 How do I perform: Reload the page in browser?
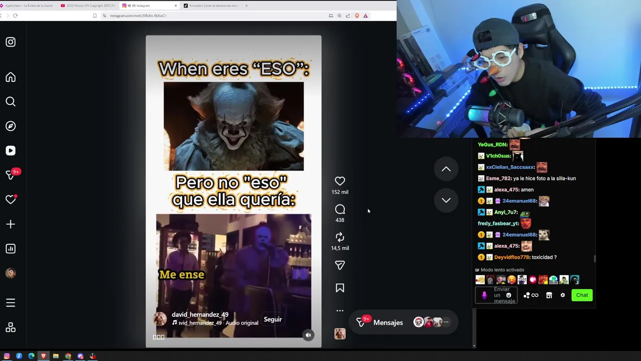pos(16,16)
